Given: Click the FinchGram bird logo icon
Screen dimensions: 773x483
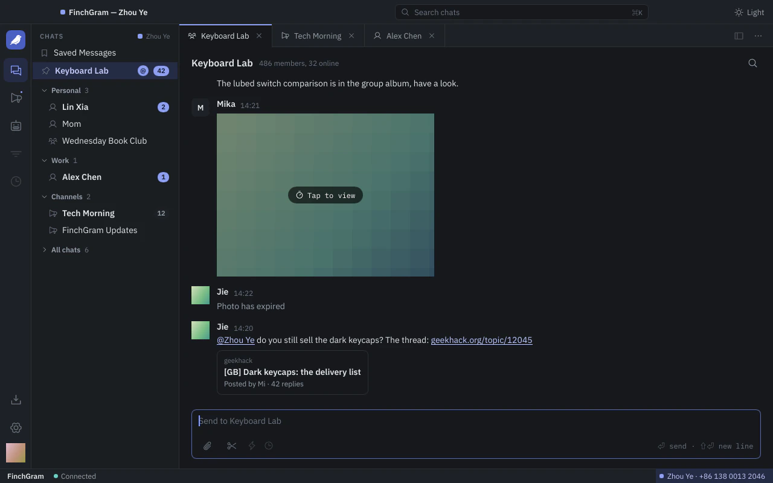Looking at the screenshot, I should tap(16, 40).
